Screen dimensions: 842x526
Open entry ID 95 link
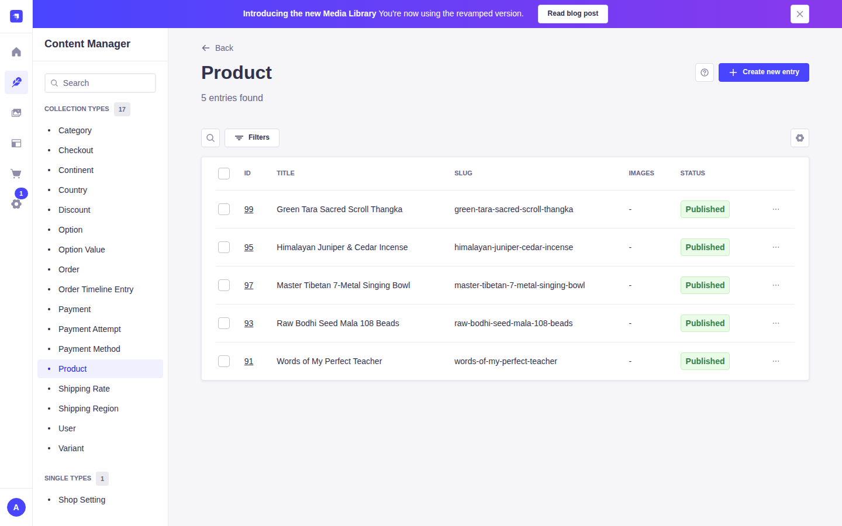coord(249,247)
